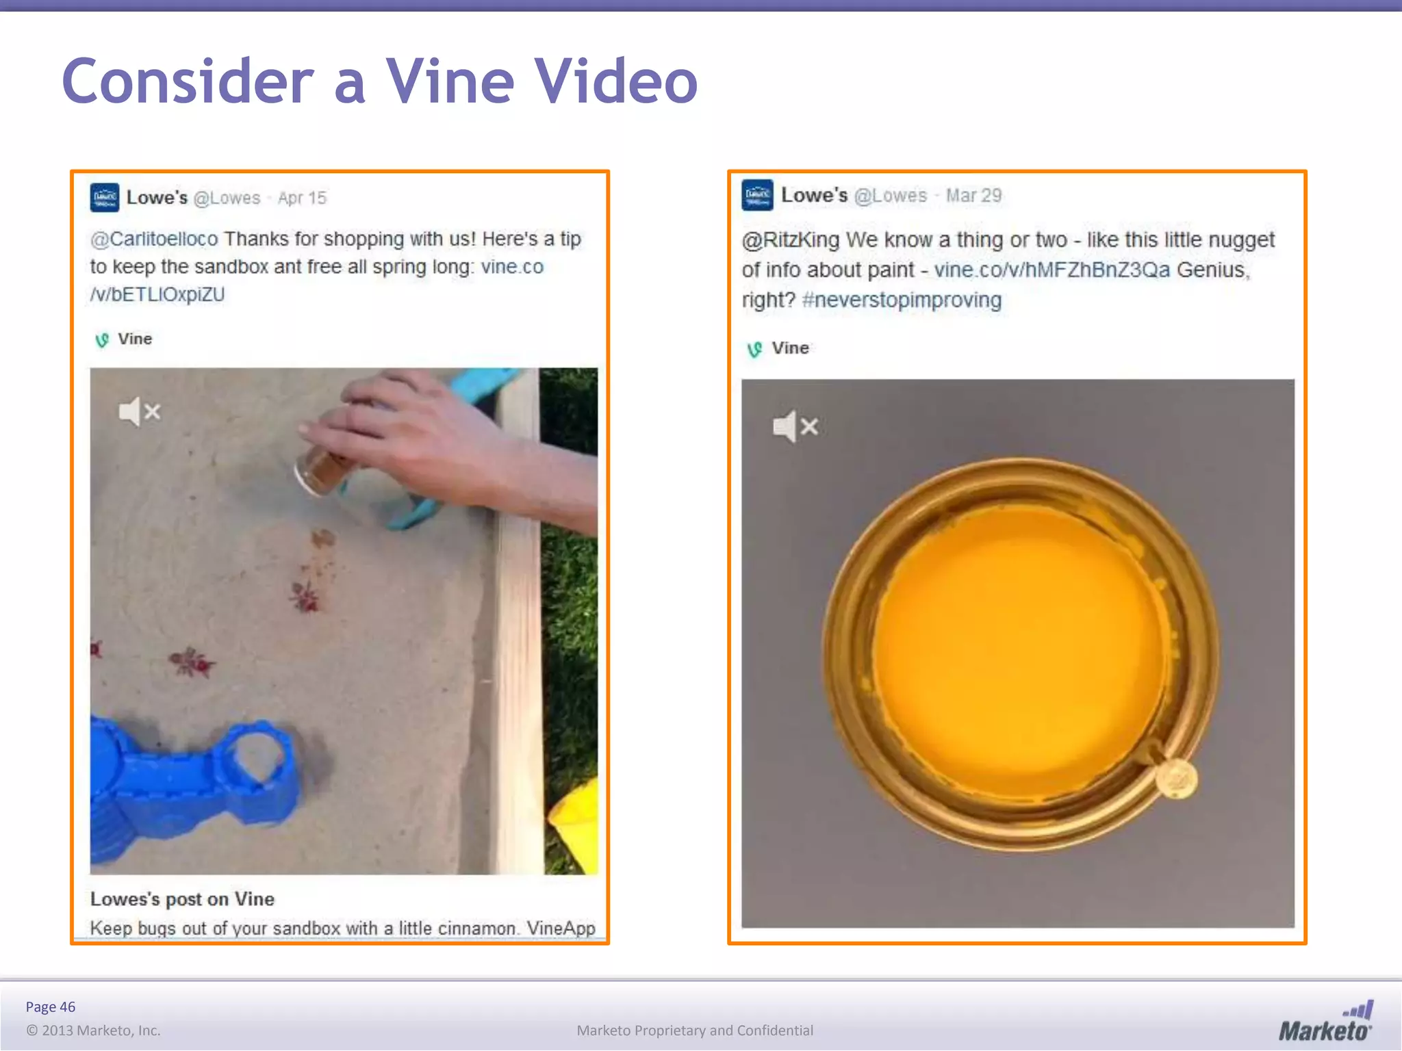
Task: Click the Lowe's name in the Mar 29 tweet
Action: click(815, 195)
